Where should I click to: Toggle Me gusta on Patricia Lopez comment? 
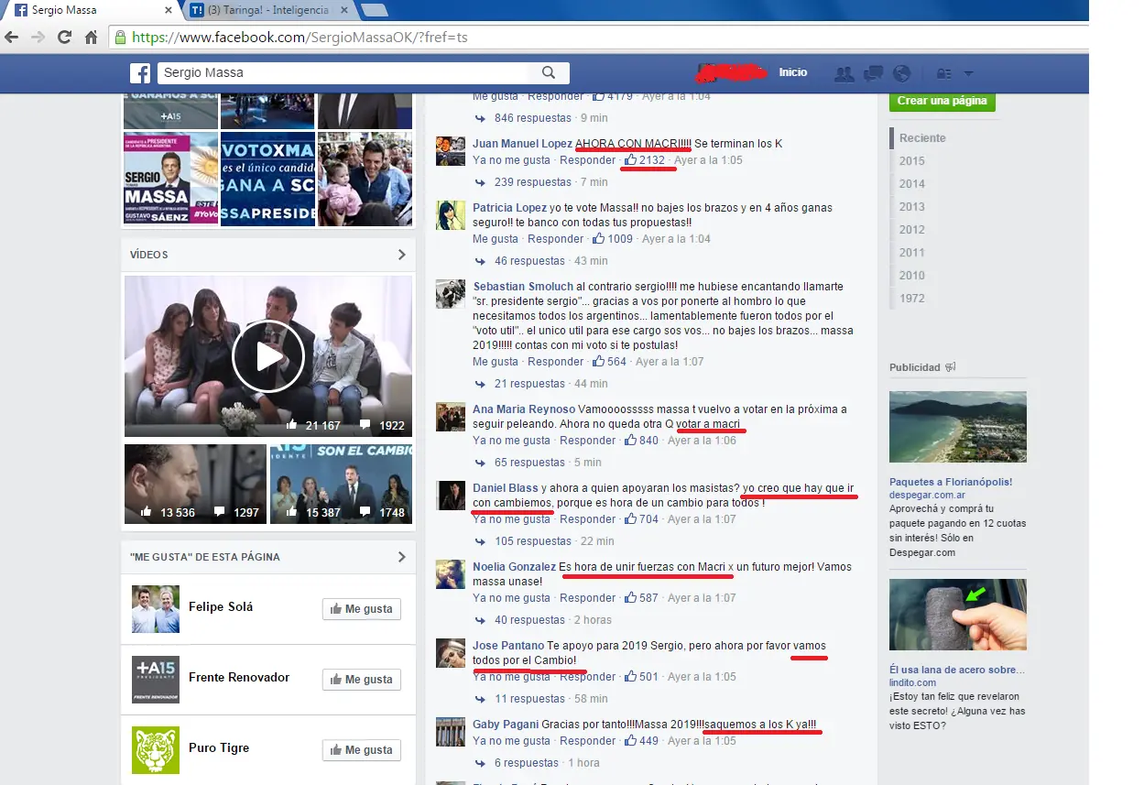tap(496, 239)
